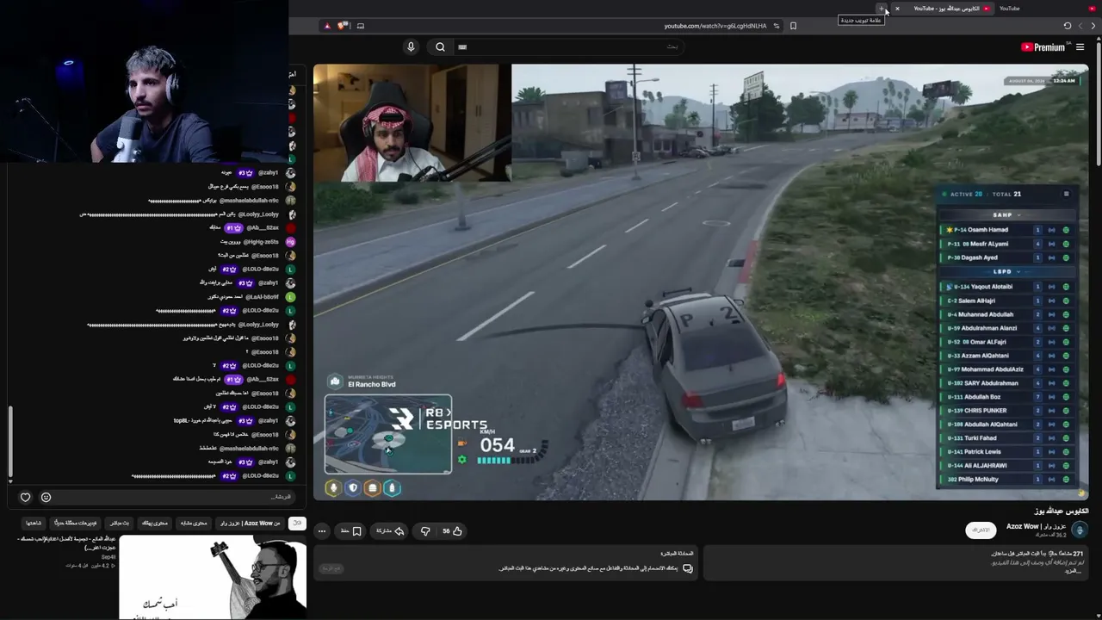Open on-screen keyboard in search box

462,47
